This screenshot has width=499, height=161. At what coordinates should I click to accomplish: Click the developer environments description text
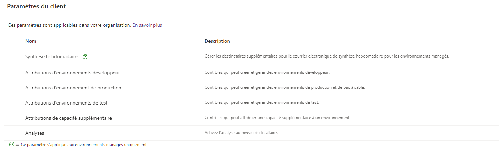[x=267, y=73]
